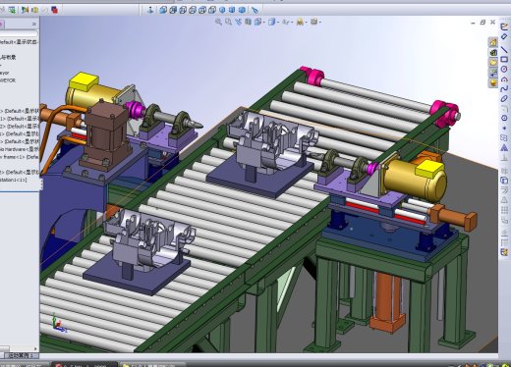This screenshot has width=511, height=367.
Task: Select the Circle sketch tool
Action: click(x=504, y=69)
